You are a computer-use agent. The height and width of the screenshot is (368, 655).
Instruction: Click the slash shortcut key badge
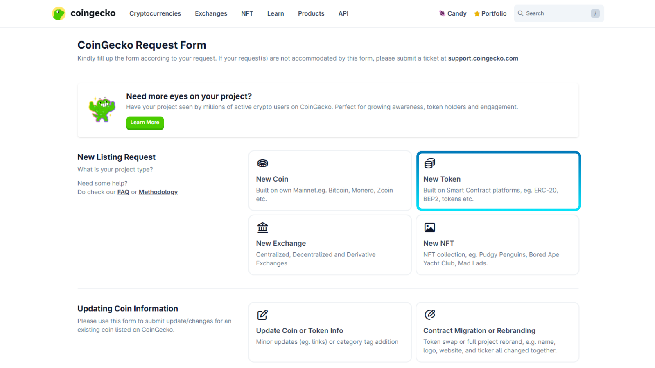click(595, 13)
